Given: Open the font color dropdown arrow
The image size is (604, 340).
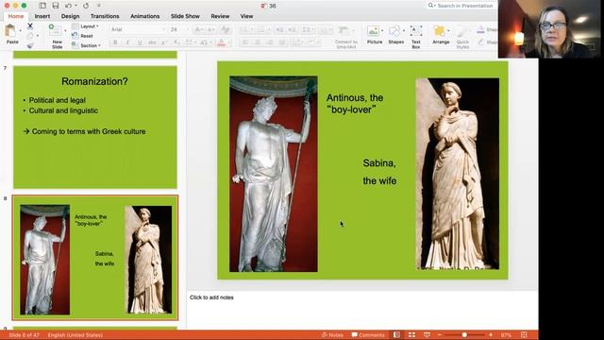Looking at the screenshot, I should coord(229,42).
